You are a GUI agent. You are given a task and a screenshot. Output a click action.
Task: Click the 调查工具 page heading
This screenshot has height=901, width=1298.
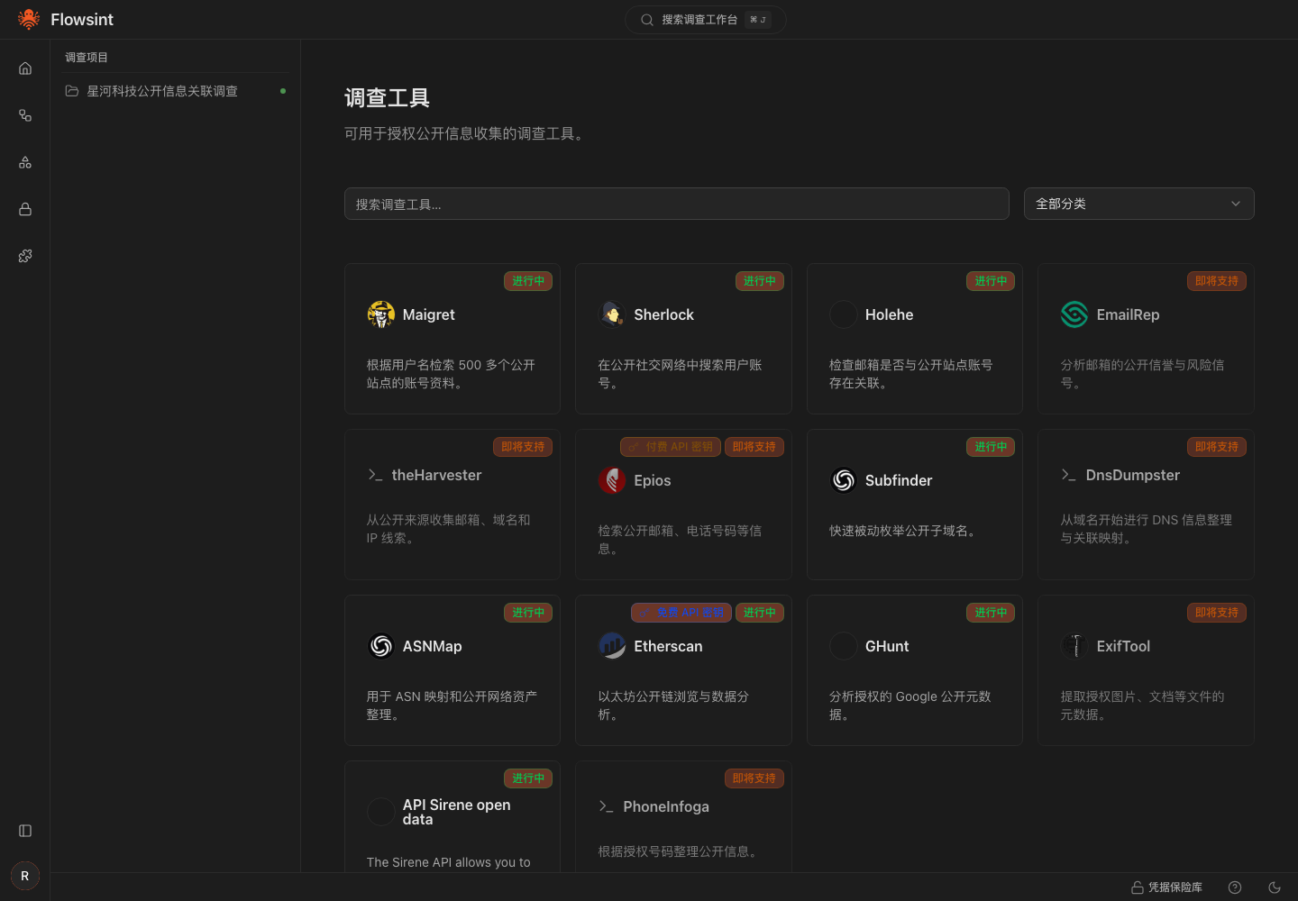pyautogui.click(x=388, y=97)
